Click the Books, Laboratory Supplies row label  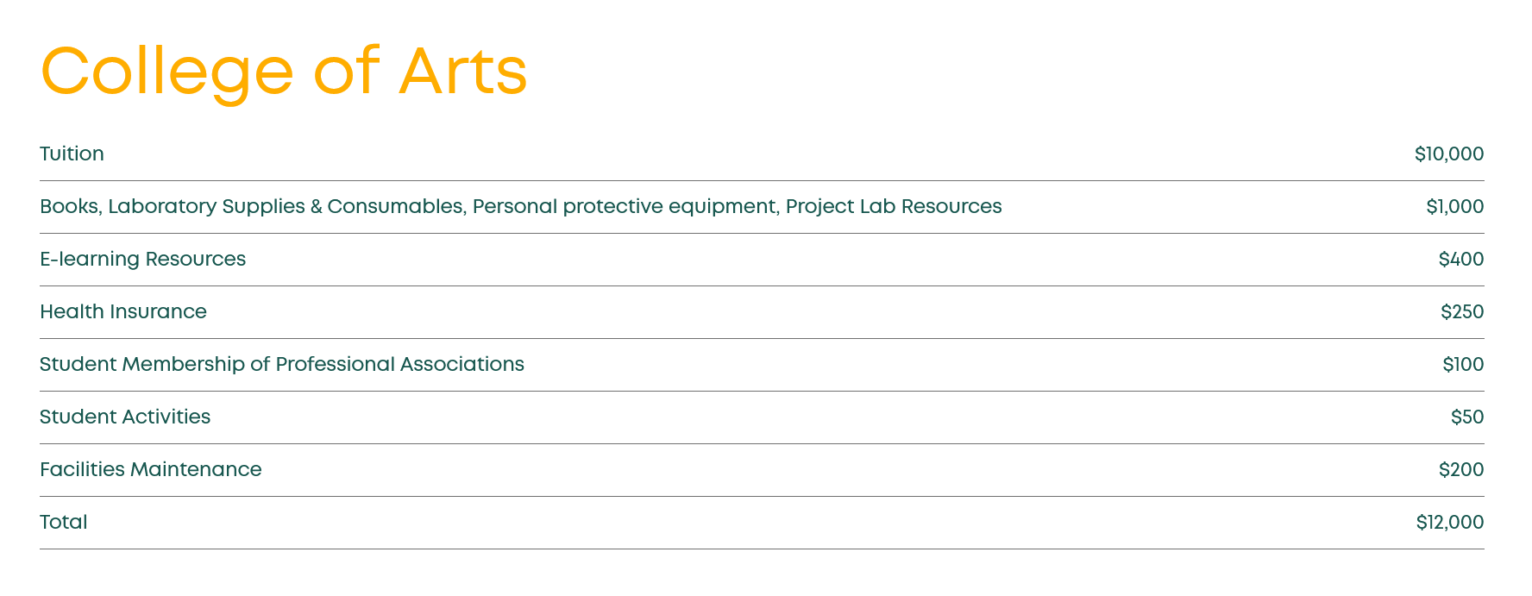[173, 207]
